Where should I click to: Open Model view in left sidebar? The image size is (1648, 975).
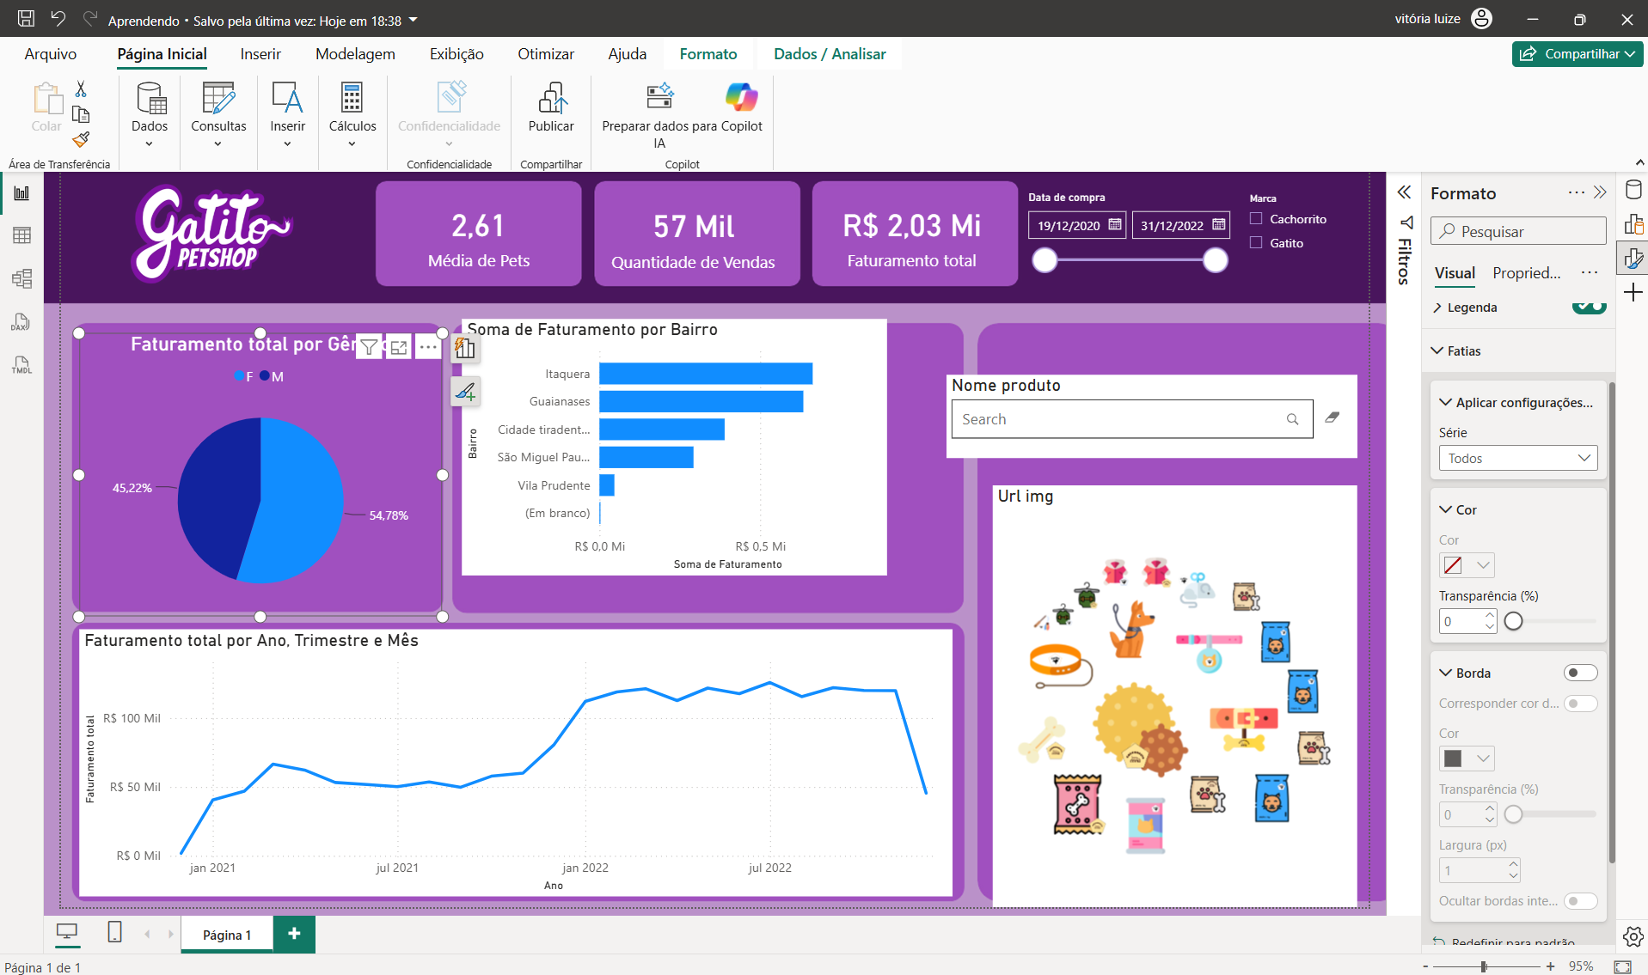[21, 278]
